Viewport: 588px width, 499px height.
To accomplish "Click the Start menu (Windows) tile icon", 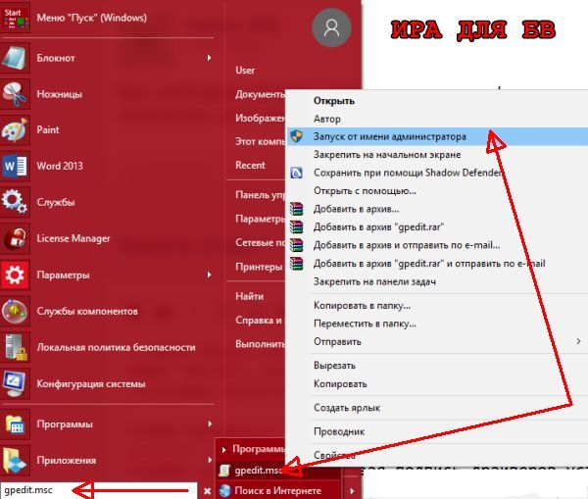I will pyautogui.click(x=15, y=18).
